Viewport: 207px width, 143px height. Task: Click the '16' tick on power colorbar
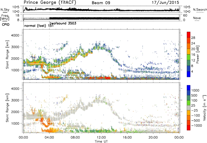click(x=193, y=55)
